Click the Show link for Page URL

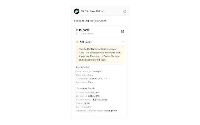point(90,75)
